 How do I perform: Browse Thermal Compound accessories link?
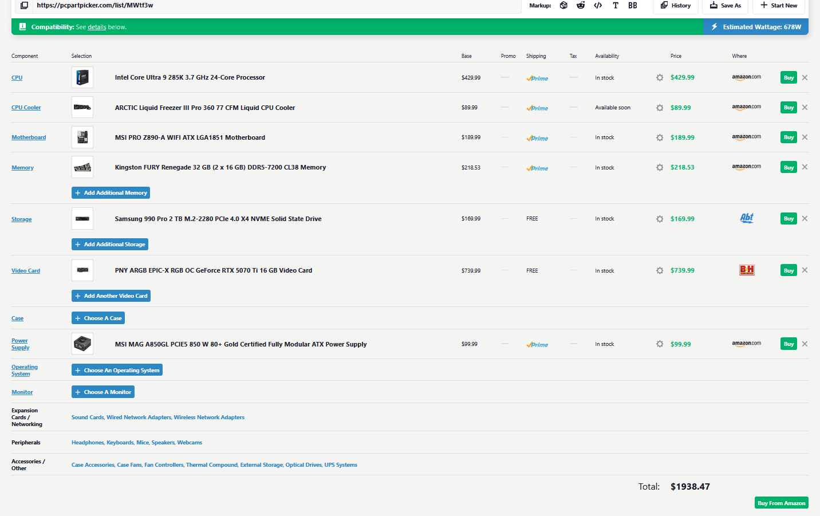coord(212,465)
